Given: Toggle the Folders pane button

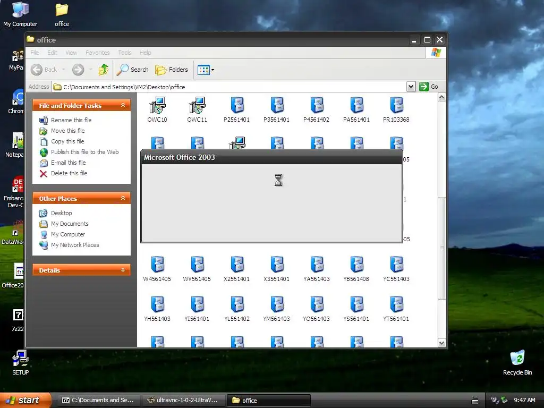Looking at the screenshot, I should click(172, 70).
